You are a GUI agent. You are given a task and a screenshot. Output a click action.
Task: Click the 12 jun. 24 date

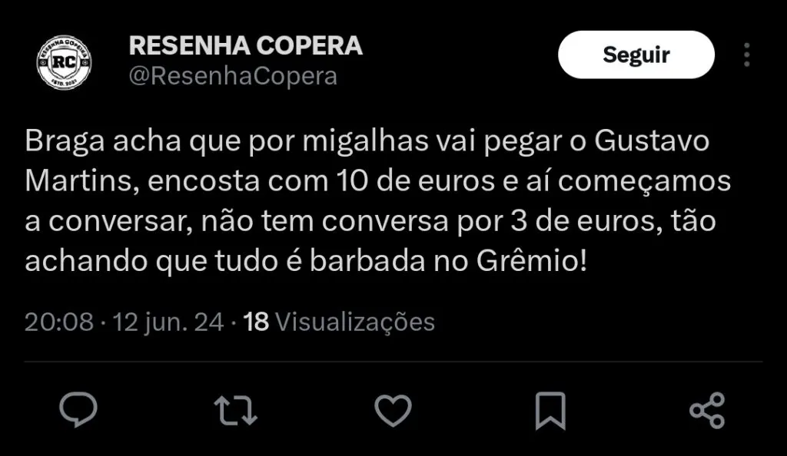[168, 322]
